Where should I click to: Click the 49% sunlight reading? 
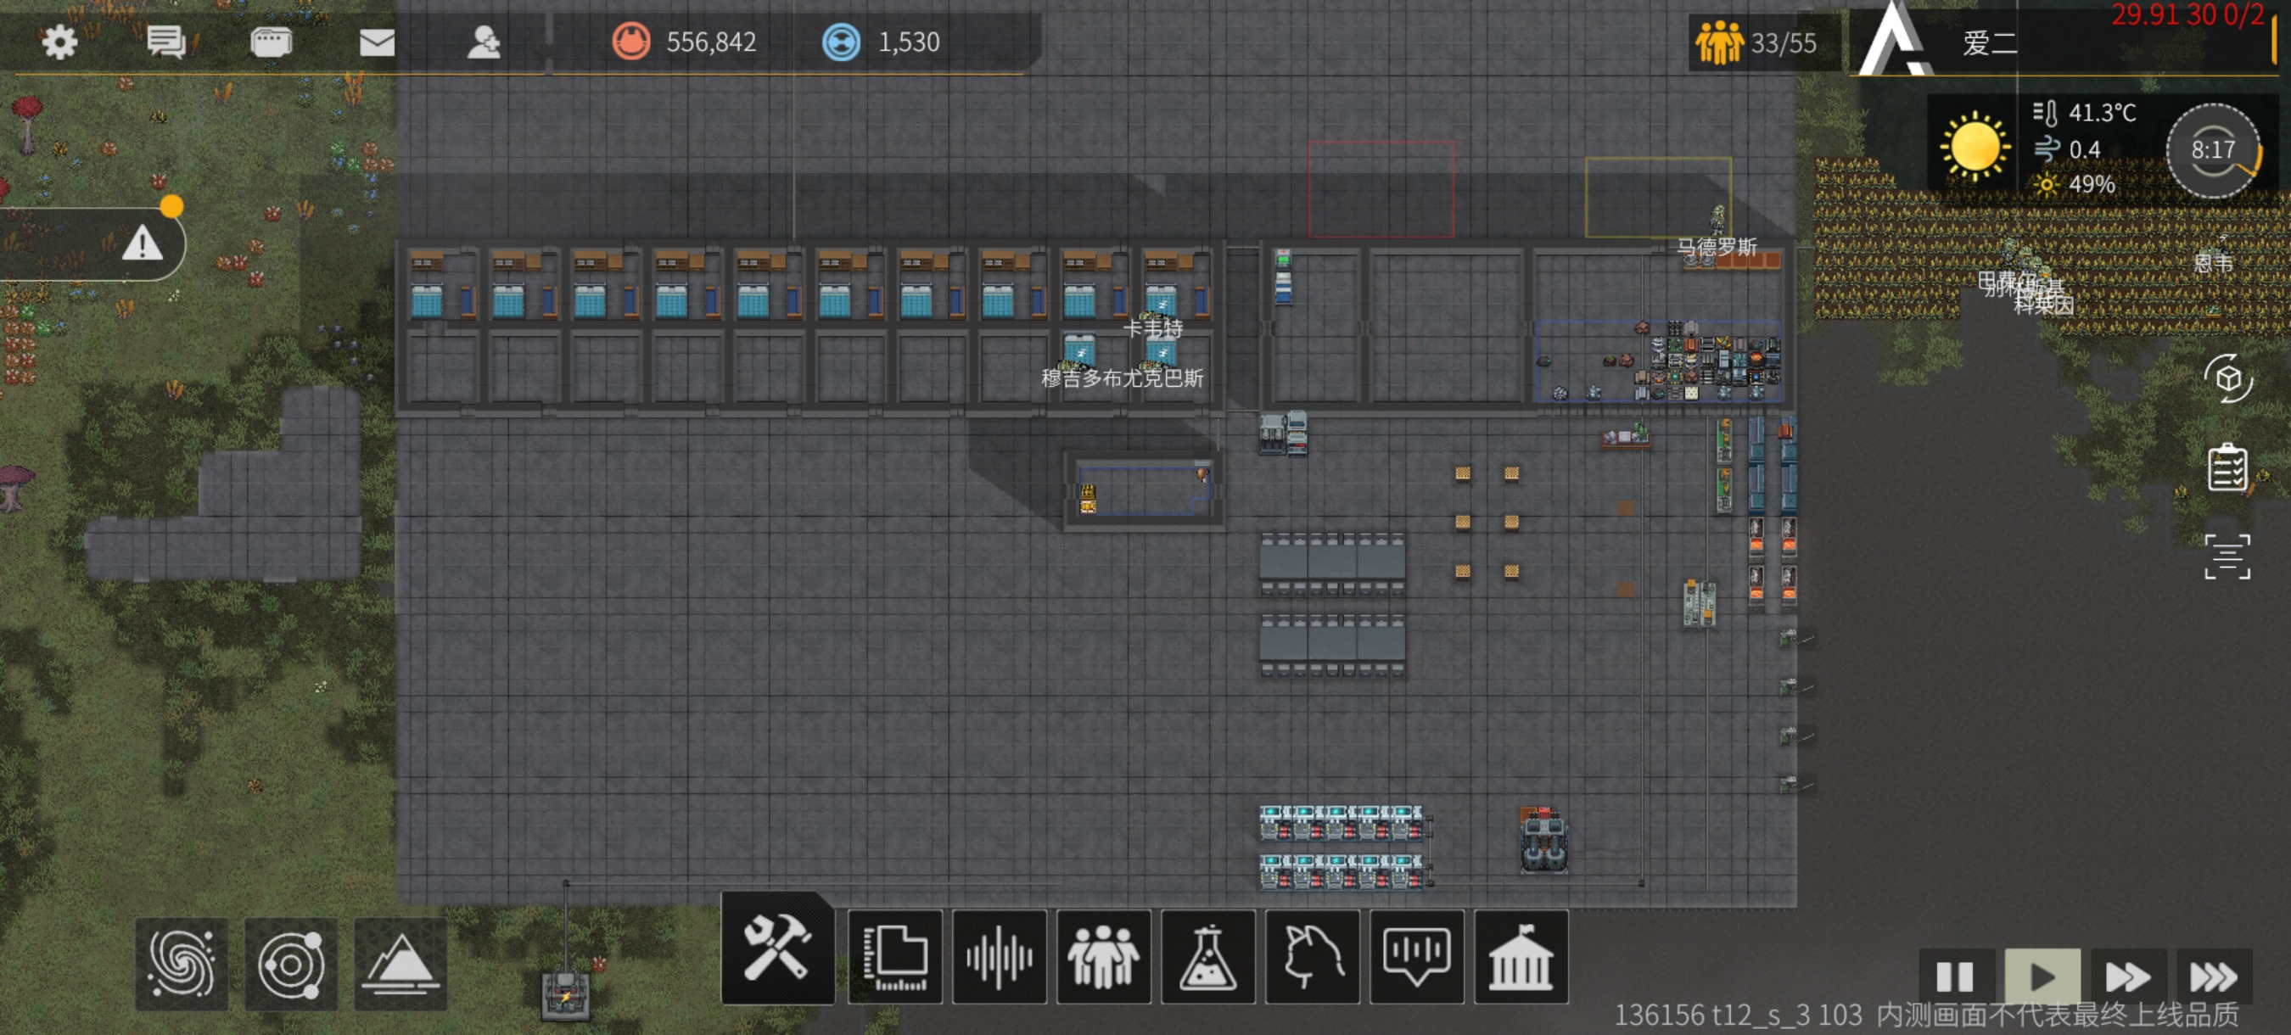pyautogui.click(x=2091, y=184)
